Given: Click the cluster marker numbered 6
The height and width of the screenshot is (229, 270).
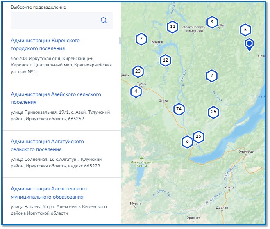Looking at the screenshot, I should point(187,142).
